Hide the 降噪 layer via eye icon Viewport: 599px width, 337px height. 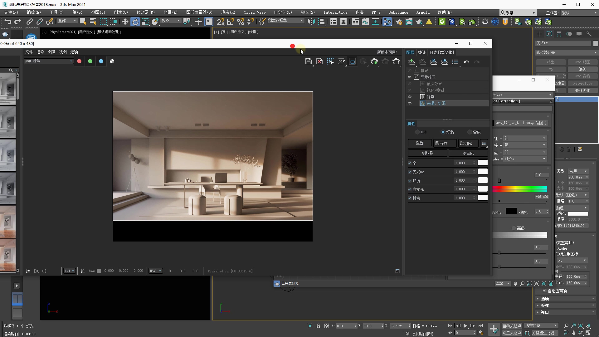click(410, 97)
